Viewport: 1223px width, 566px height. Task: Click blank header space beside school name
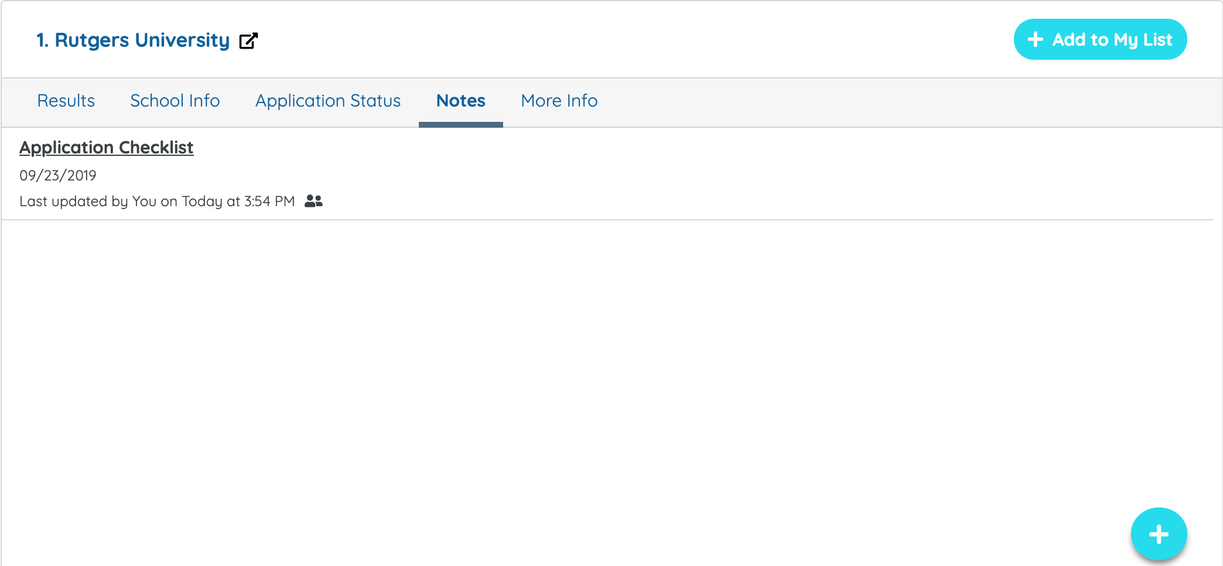[586, 40]
